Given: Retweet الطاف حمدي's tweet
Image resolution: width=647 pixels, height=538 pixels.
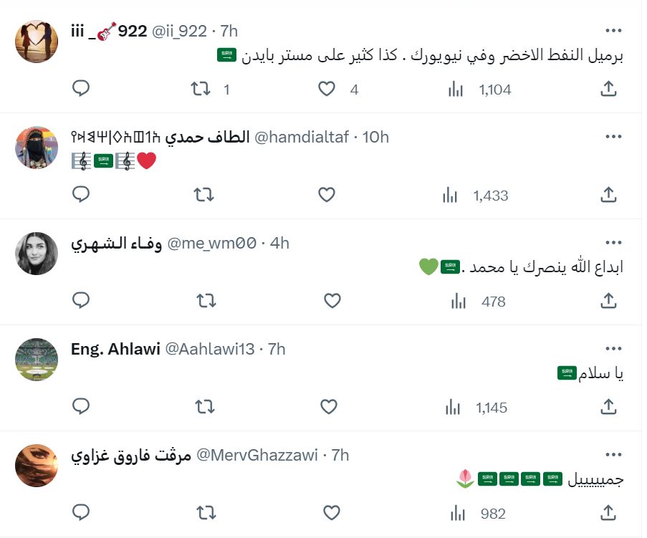Looking at the screenshot, I should tap(203, 193).
